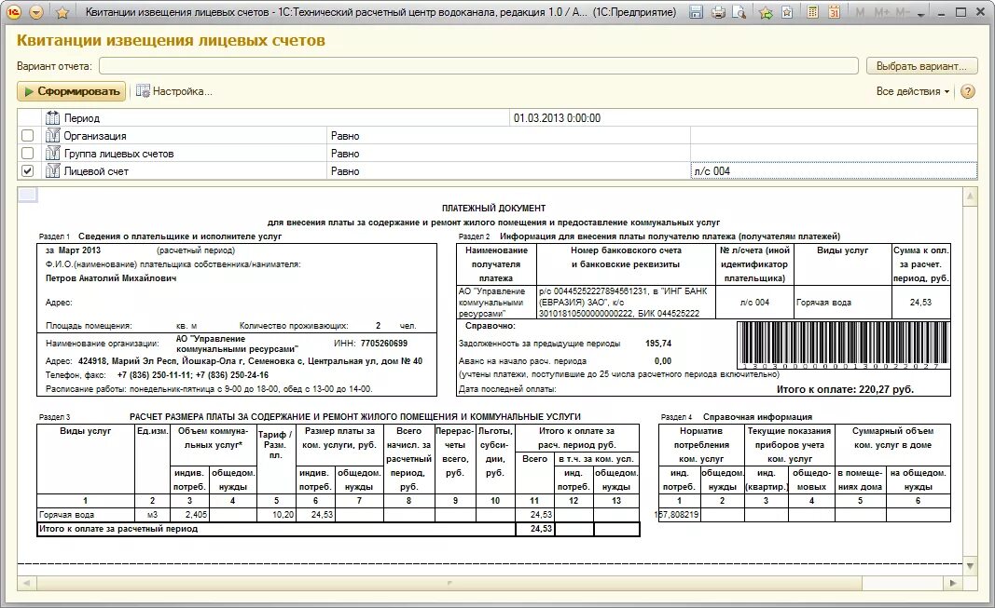Screen dimensions: 995x608
Task: Click Аванс на начало value 0,00
Action: click(662, 361)
